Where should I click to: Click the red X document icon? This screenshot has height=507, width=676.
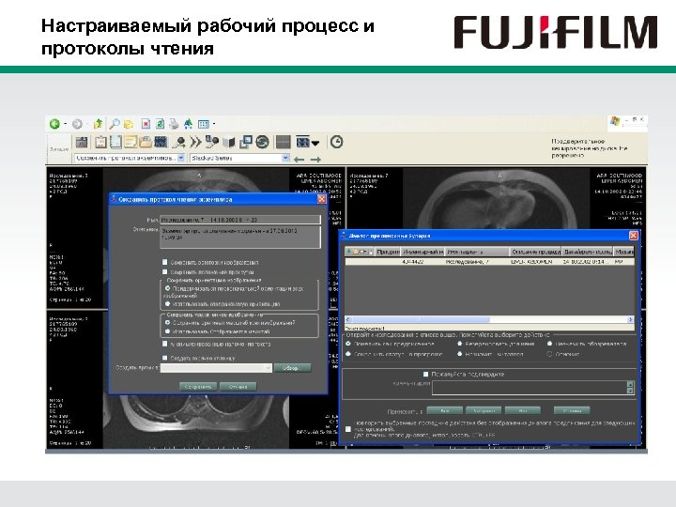click(x=146, y=124)
